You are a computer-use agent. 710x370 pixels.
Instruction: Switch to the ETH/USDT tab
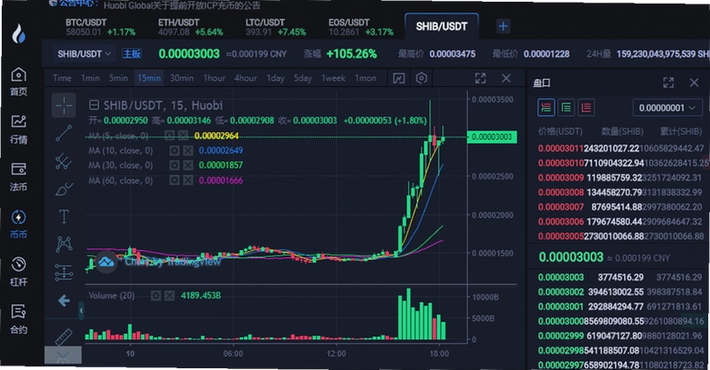tap(191, 28)
